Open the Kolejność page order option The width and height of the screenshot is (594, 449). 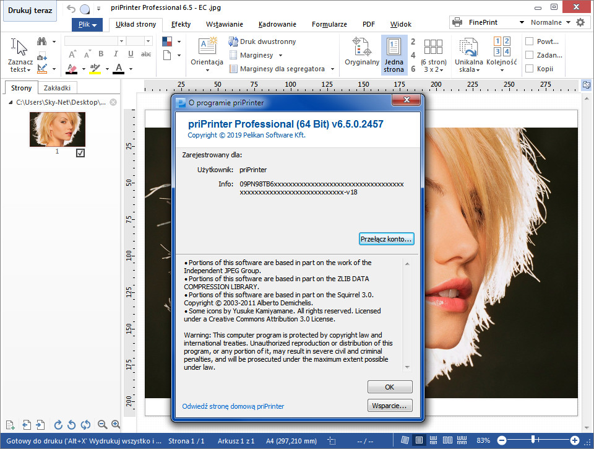pos(502,55)
